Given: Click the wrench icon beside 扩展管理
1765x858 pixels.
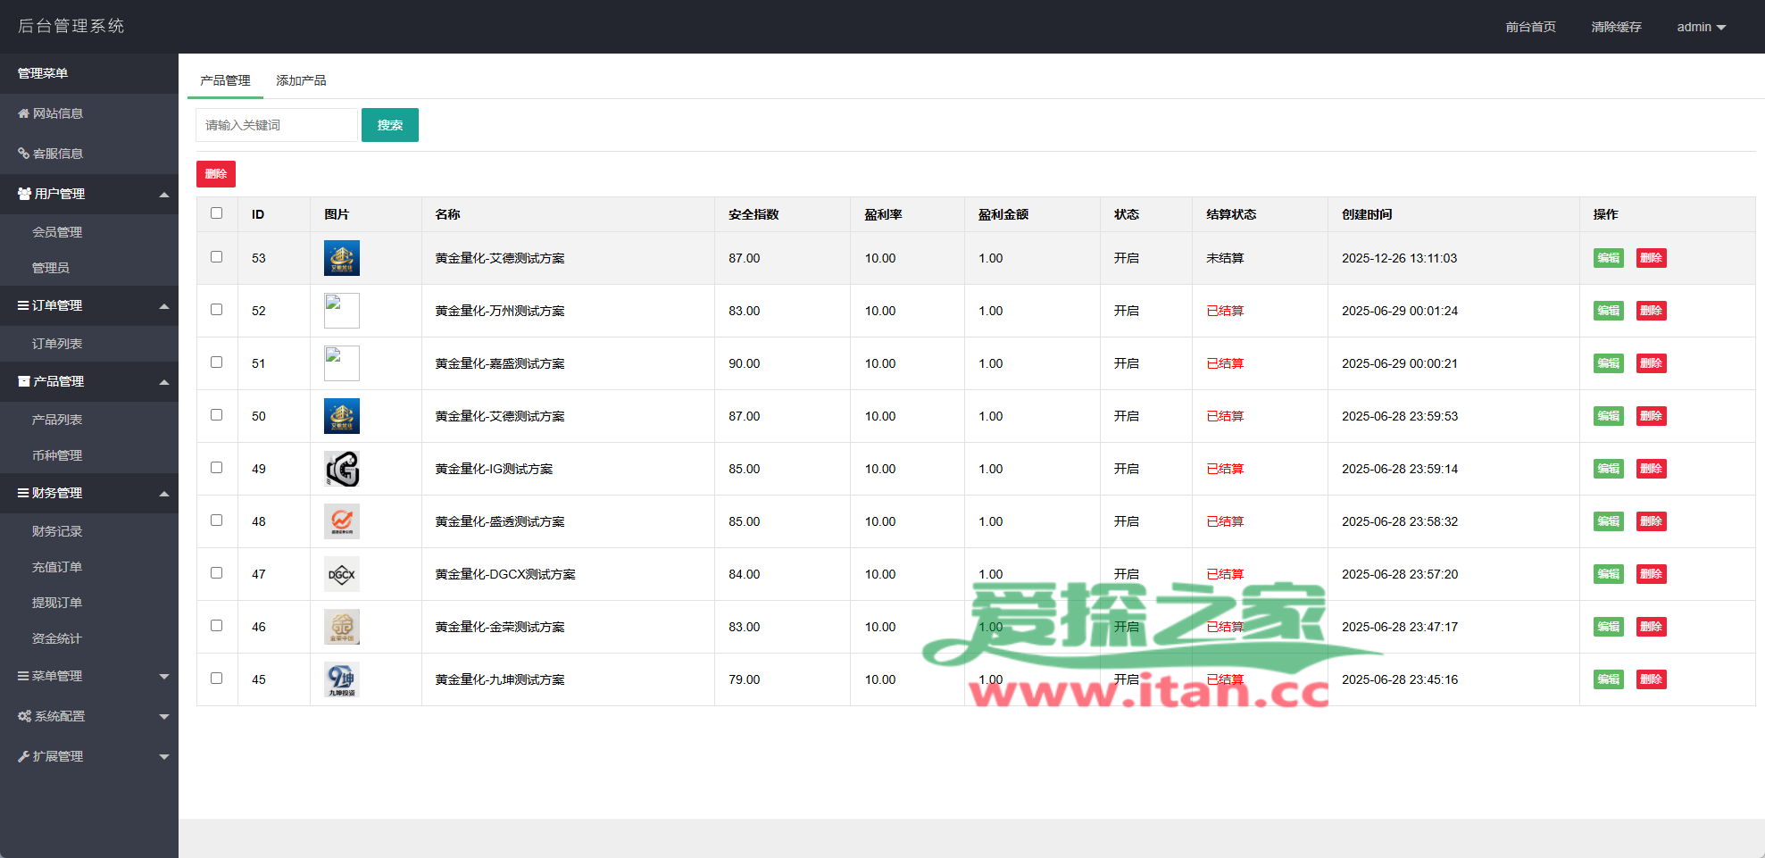Looking at the screenshot, I should (x=23, y=756).
